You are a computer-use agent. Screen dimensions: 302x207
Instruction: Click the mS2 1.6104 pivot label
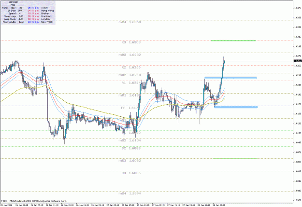(x=129, y=140)
